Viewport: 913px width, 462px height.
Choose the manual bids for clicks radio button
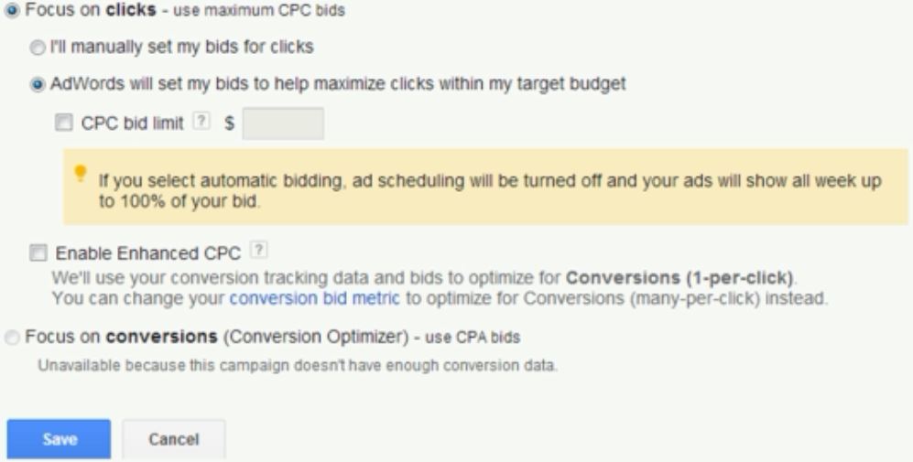[x=38, y=48]
